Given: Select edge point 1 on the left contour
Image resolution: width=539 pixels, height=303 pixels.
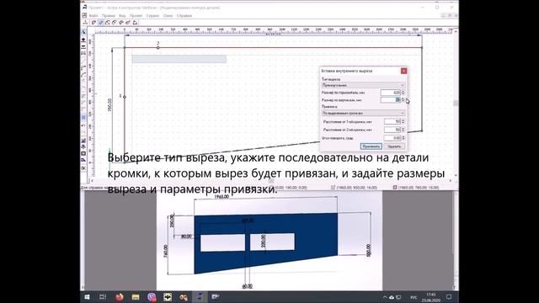Looking at the screenshot, I should coord(125,97).
